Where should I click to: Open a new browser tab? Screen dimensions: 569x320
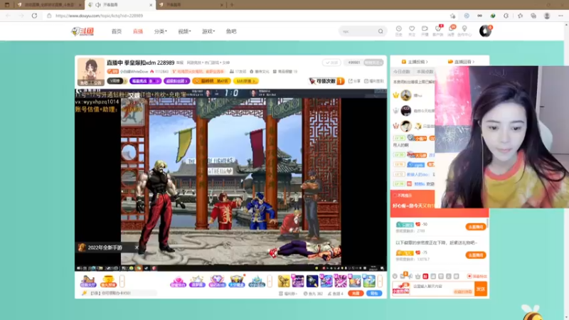click(232, 5)
